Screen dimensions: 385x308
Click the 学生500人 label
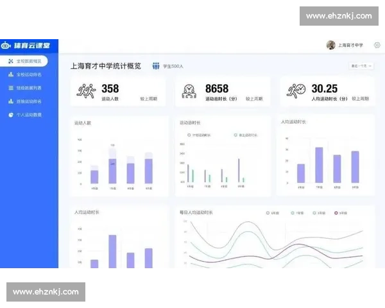pyautogui.click(x=173, y=66)
